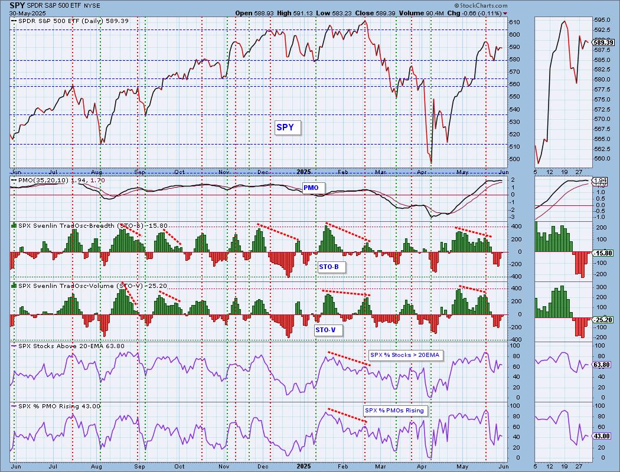Click the SPX Swenlin TradOsc-Volume legend
The image size is (620, 472).
pyautogui.click(x=93, y=286)
